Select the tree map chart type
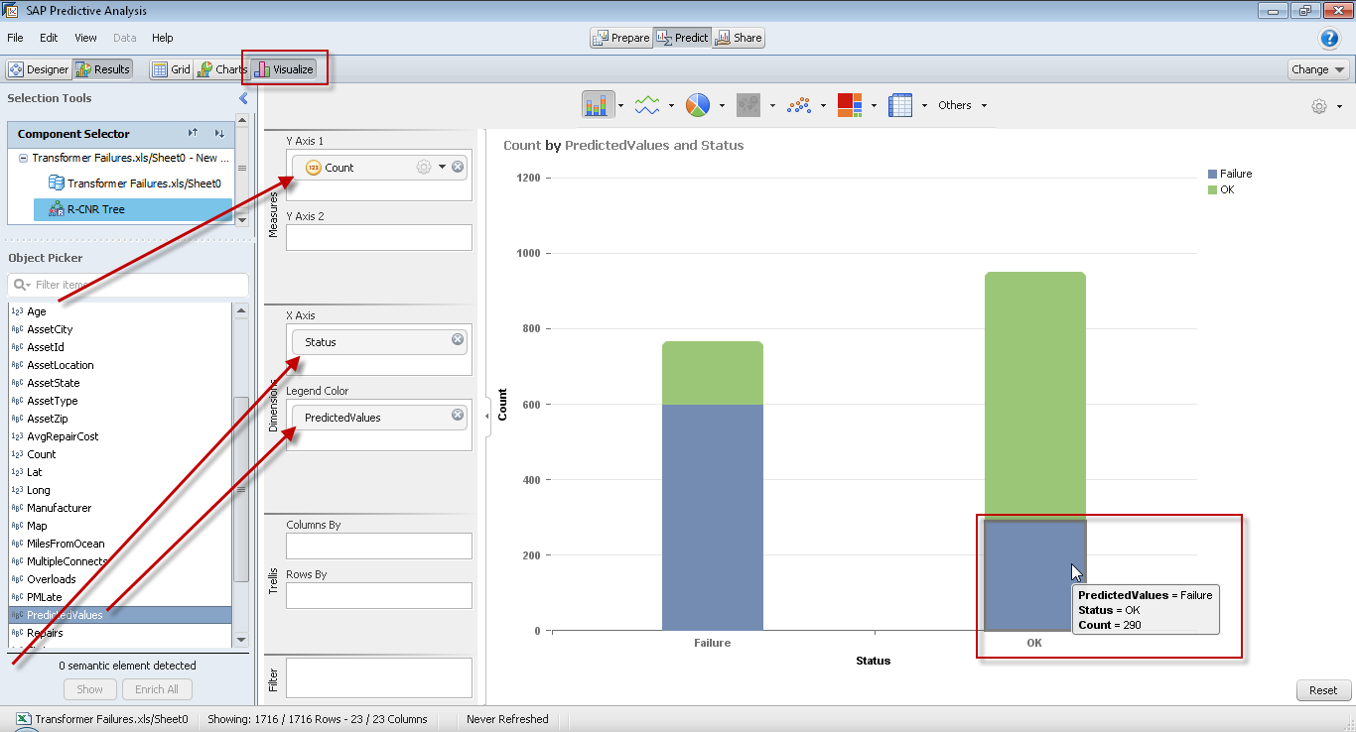 [850, 105]
